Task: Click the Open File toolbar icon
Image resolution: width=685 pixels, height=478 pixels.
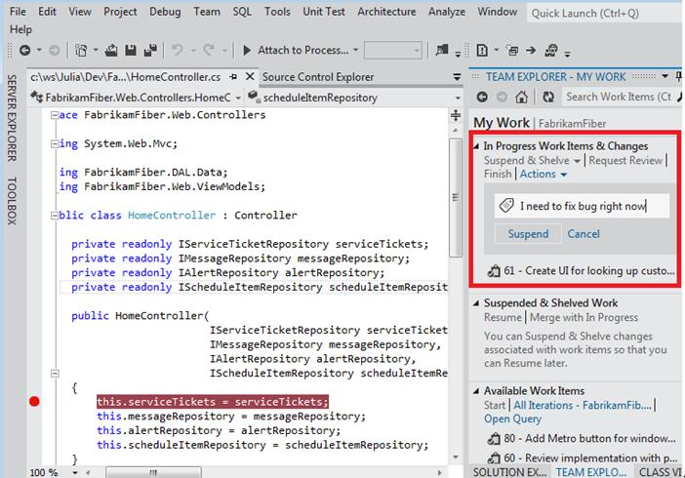Action: point(111,51)
